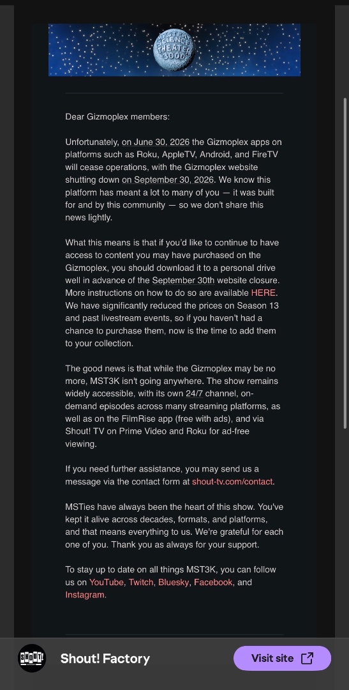Follow the Bluesky link
Image resolution: width=349 pixels, height=690 pixels.
(x=174, y=582)
